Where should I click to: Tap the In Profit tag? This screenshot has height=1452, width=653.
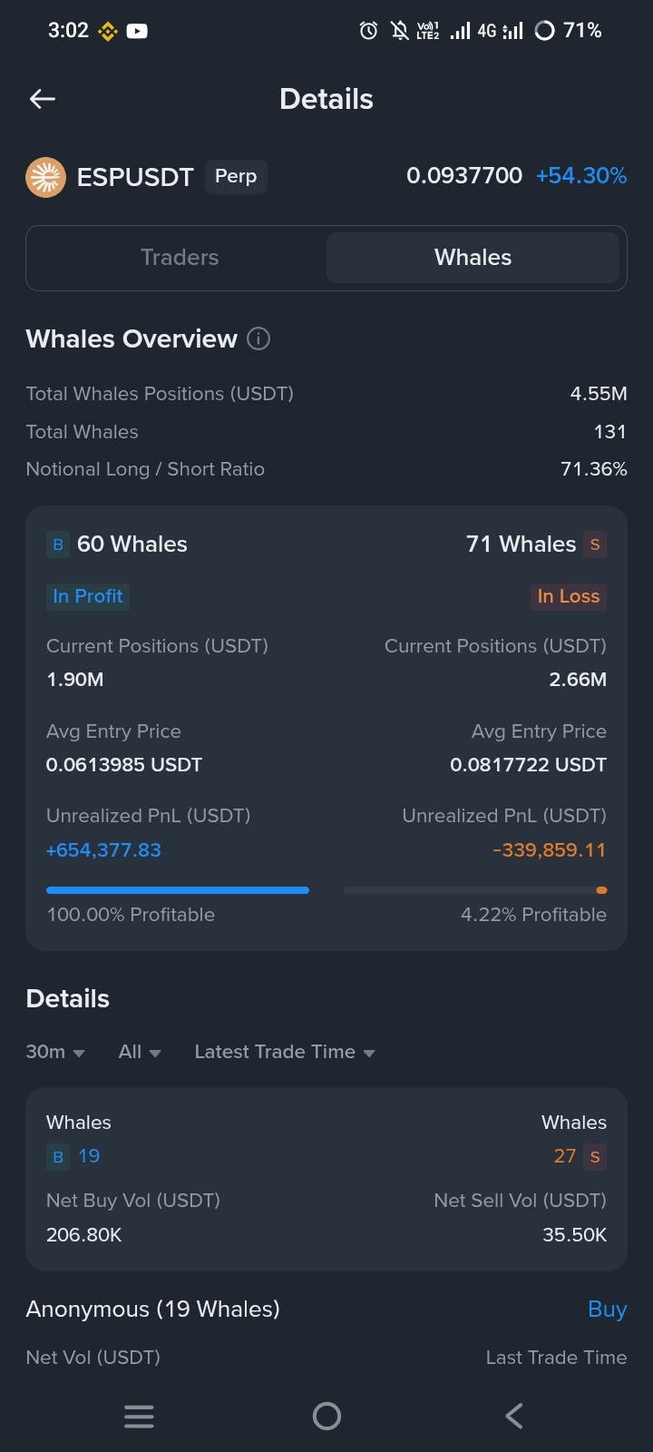pyautogui.click(x=88, y=596)
